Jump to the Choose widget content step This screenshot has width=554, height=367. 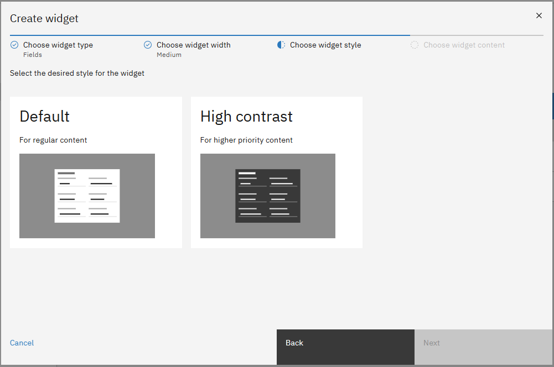[x=464, y=45]
